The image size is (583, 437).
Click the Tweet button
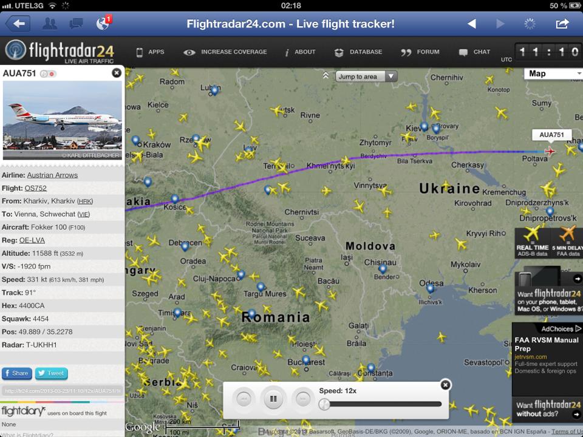pos(51,373)
